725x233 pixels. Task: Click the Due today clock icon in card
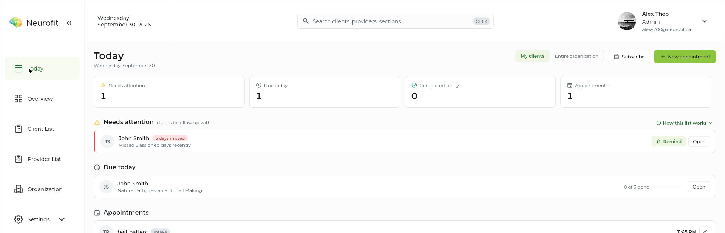(x=259, y=85)
